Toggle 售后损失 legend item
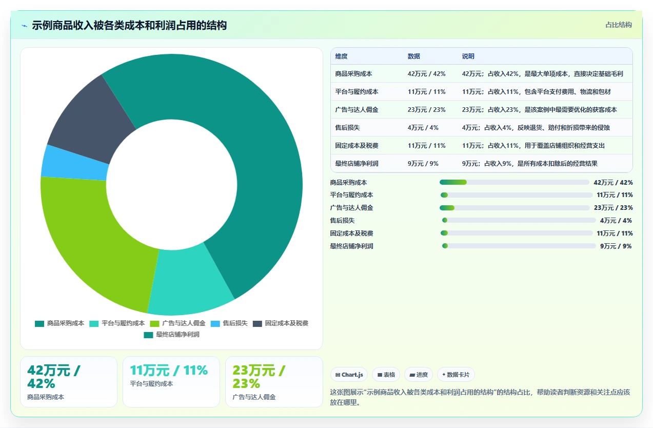Image resolution: width=653 pixels, height=428 pixels. coord(229,323)
